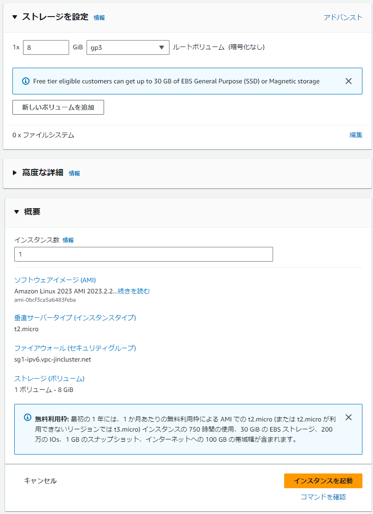
Task: Click the キャンセル button
Action: point(40,481)
